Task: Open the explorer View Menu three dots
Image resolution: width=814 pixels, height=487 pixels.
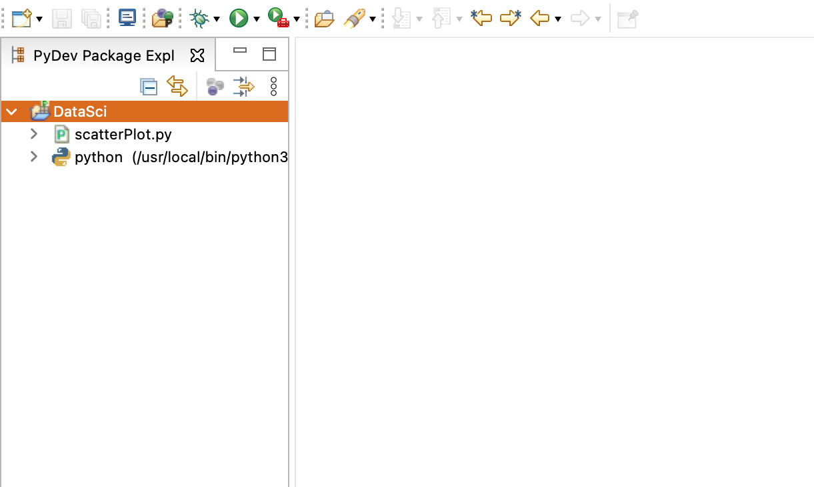Action: [273, 86]
